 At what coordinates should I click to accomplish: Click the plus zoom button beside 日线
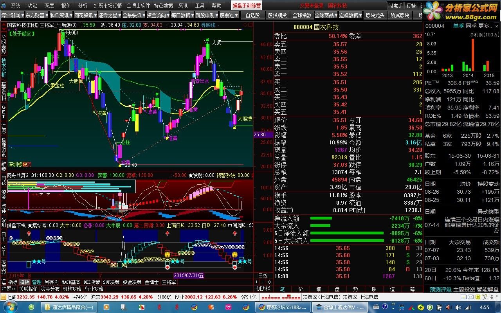point(257,282)
